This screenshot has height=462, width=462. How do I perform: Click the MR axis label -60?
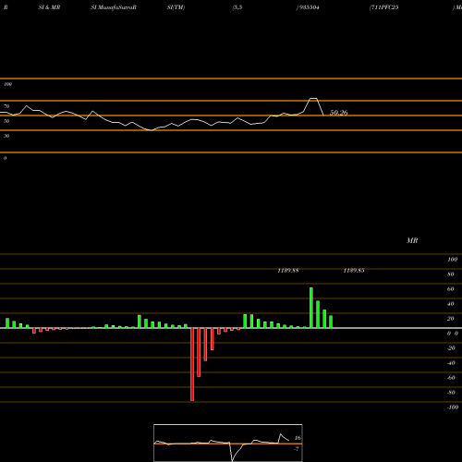click(451, 378)
